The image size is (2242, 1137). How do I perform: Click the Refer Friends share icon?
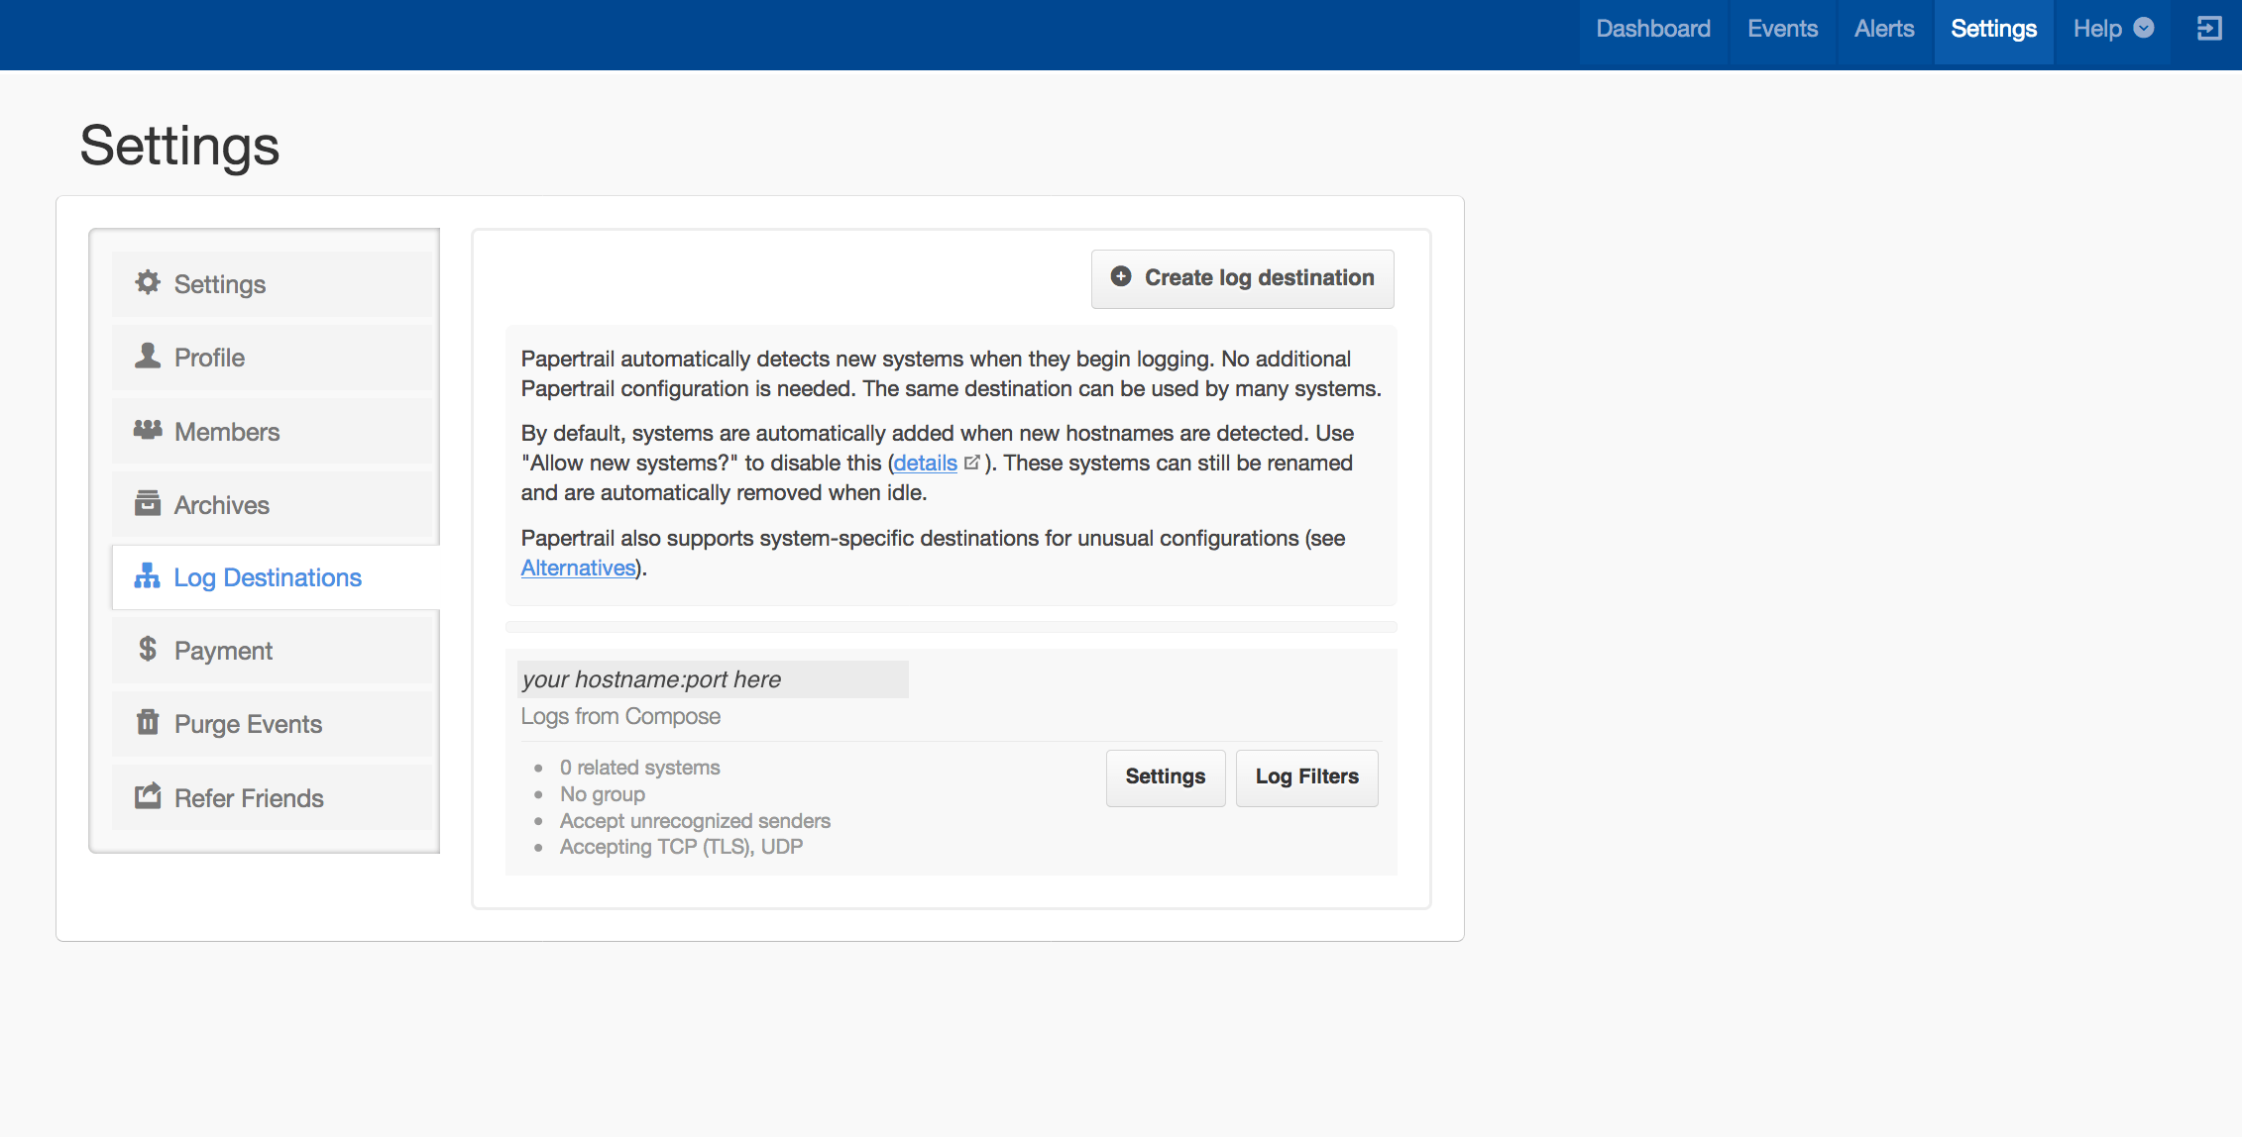click(148, 796)
